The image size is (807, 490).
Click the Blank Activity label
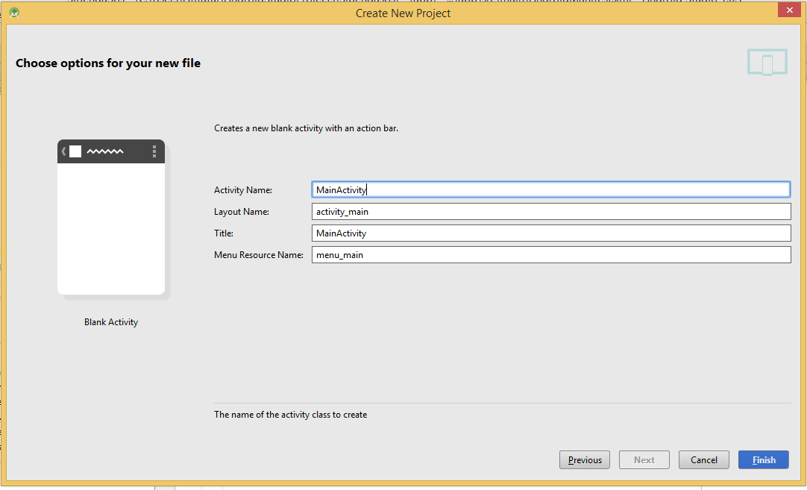coord(110,321)
